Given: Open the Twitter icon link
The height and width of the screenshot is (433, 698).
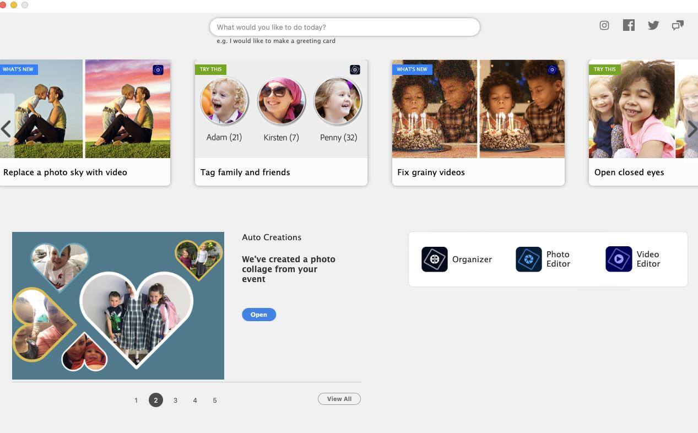Looking at the screenshot, I should [x=653, y=25].
